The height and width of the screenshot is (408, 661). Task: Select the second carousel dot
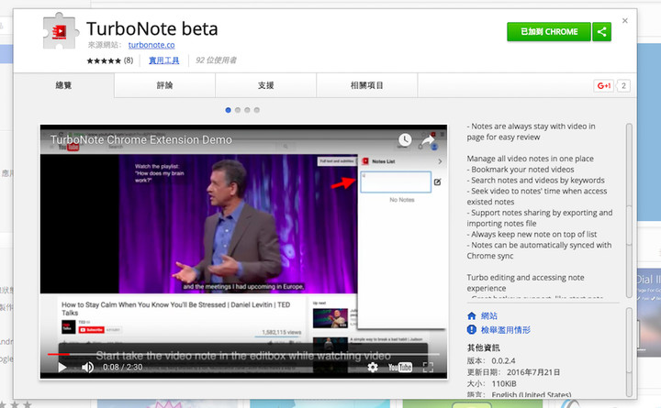238,110
